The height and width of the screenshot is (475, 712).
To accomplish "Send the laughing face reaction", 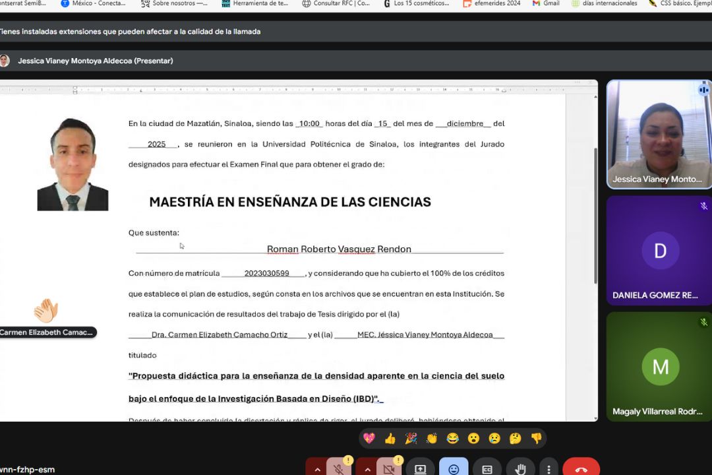I will [452, 439].
